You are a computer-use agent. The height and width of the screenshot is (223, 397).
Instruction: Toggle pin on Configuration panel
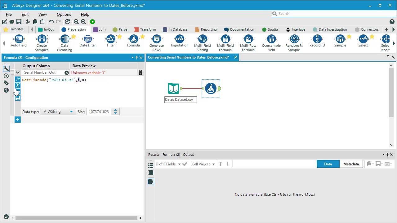click(x=136, y=58)
